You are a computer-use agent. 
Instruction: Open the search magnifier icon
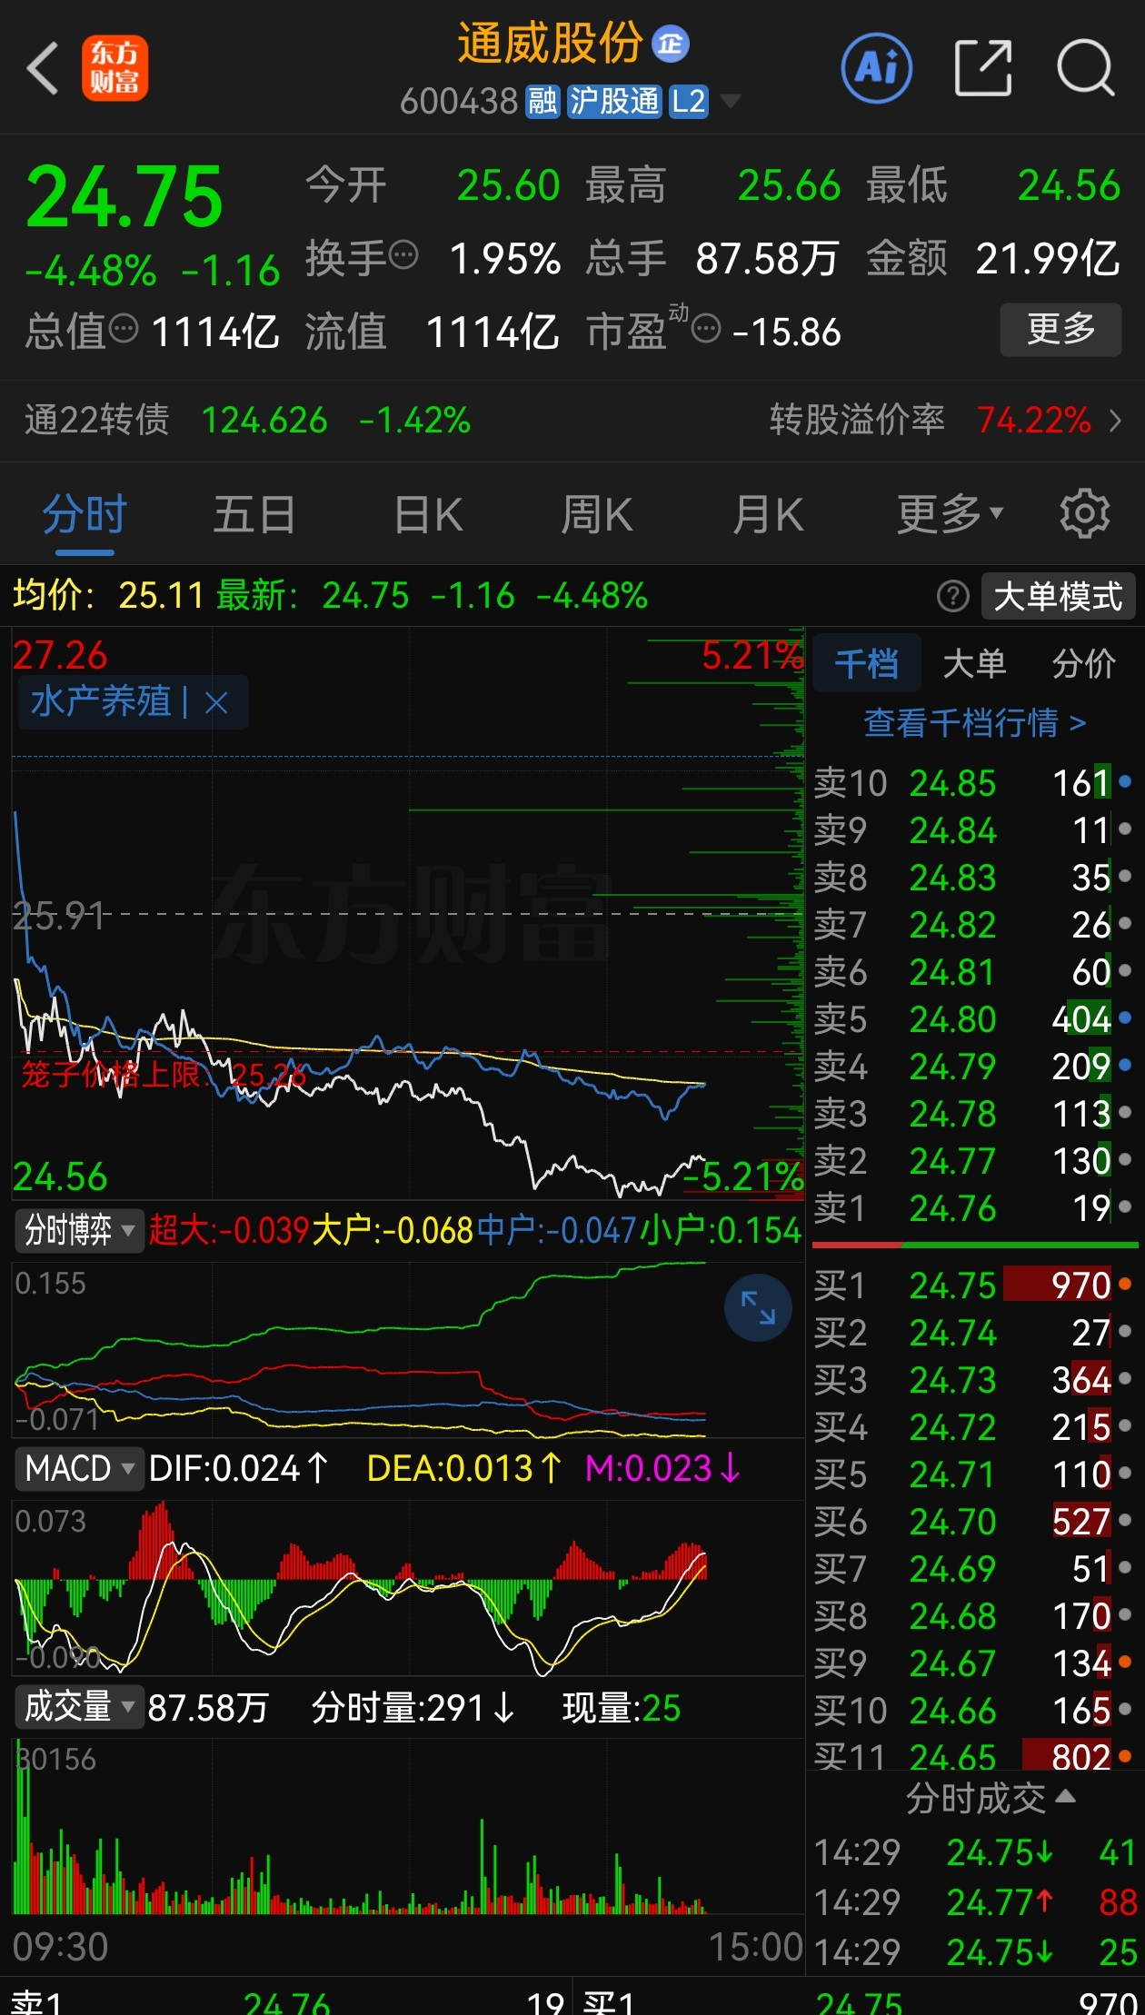coord(1086,68)
